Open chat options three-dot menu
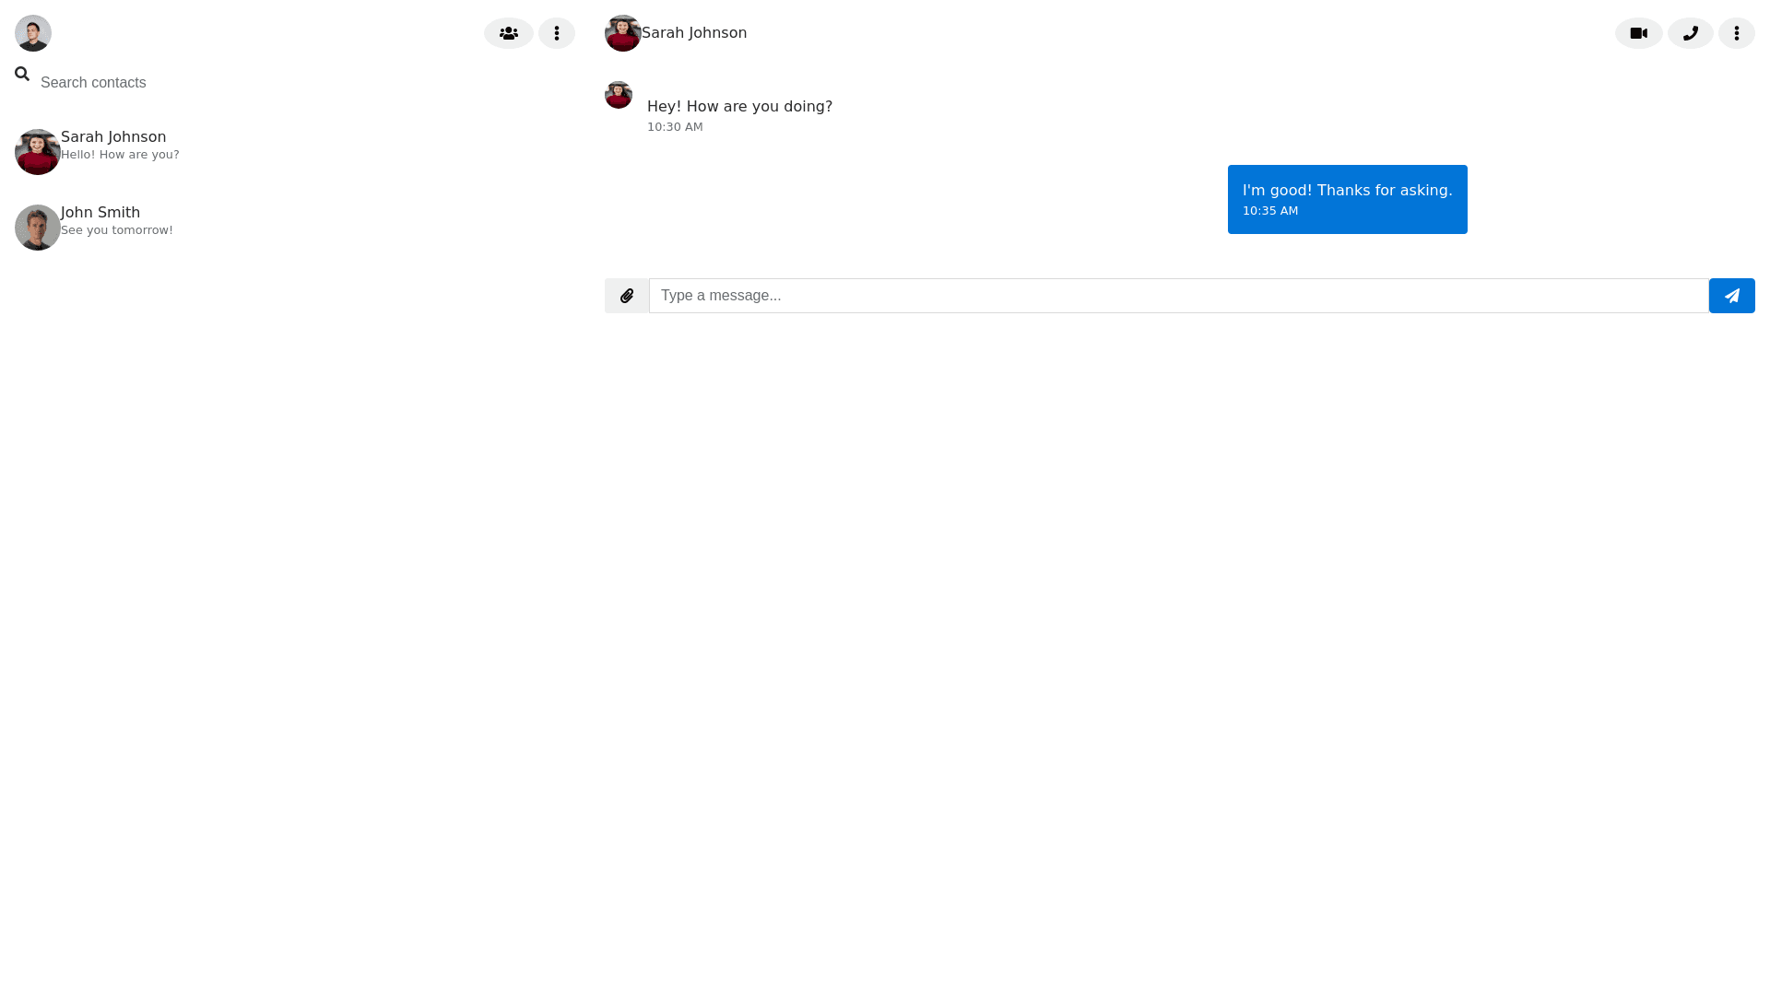The width and height of the screenshot is (1770, 995). pos(1736,33)
